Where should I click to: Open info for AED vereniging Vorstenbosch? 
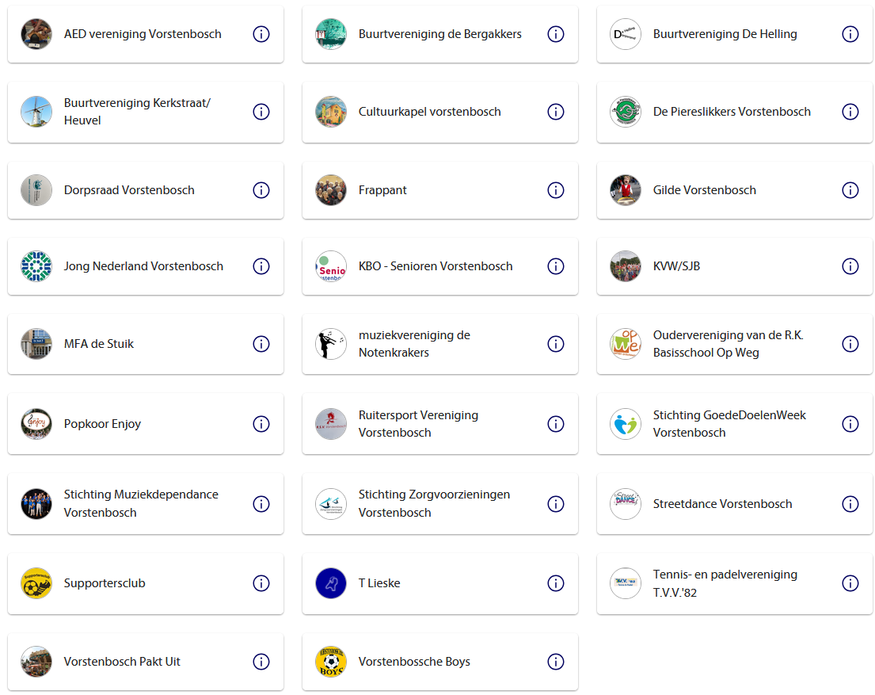261,34
